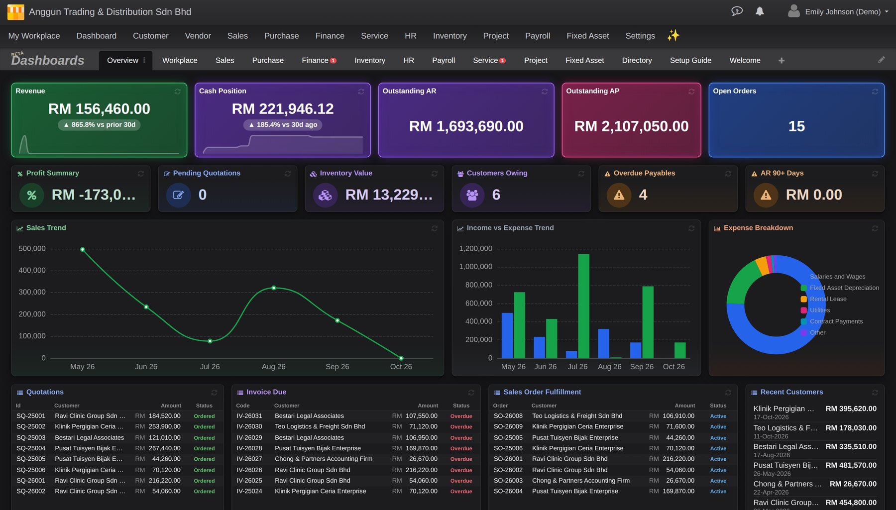Click the Aug 26 point on Sales Trend
This screenshot has height=510, width=896.
point(274,288)
